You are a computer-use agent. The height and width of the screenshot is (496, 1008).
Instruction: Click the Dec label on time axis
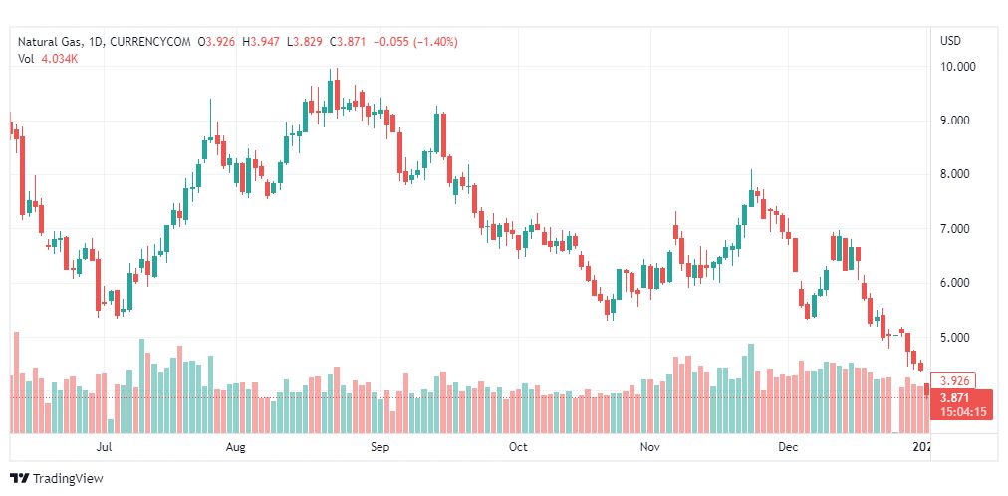(x=789, y=448)
